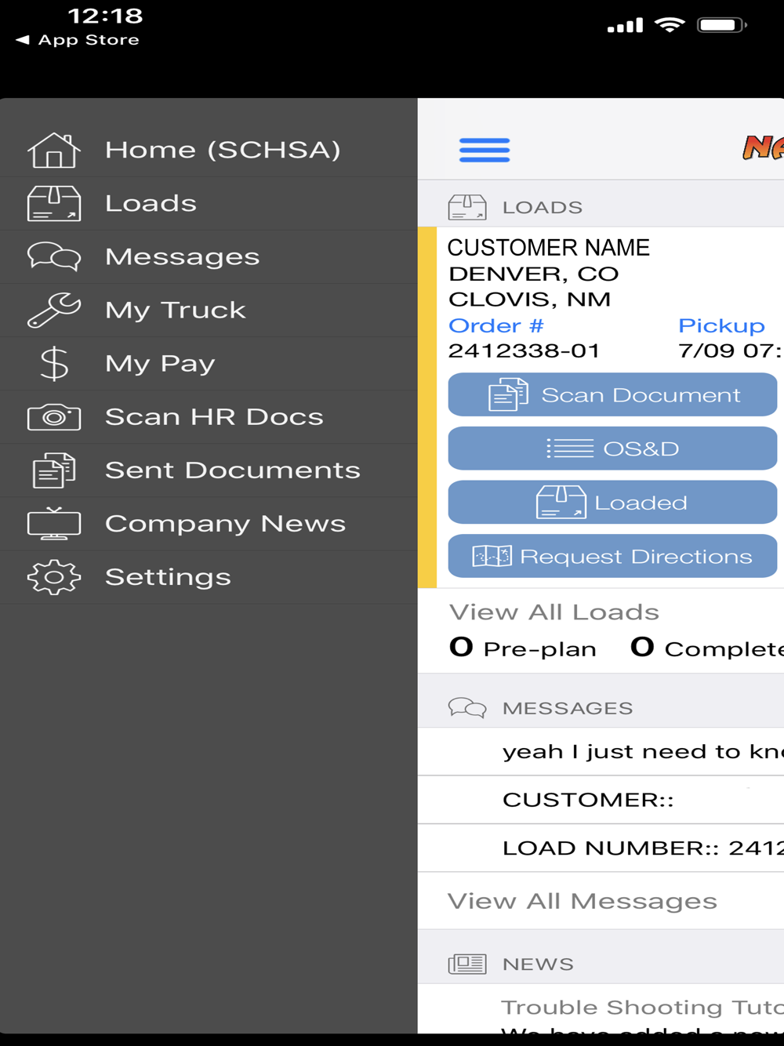This screenshot has height=1046, width=784.
Task: Tap the document icon in Scan Document button
Action: pyautogui.click(x=508, y=394)
